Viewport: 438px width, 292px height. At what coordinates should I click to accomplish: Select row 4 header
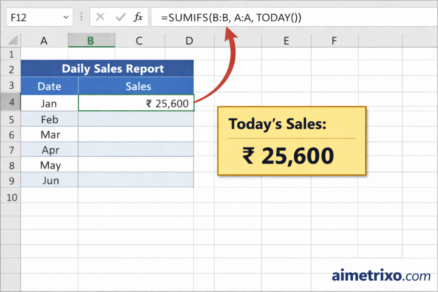click(11, 103)
